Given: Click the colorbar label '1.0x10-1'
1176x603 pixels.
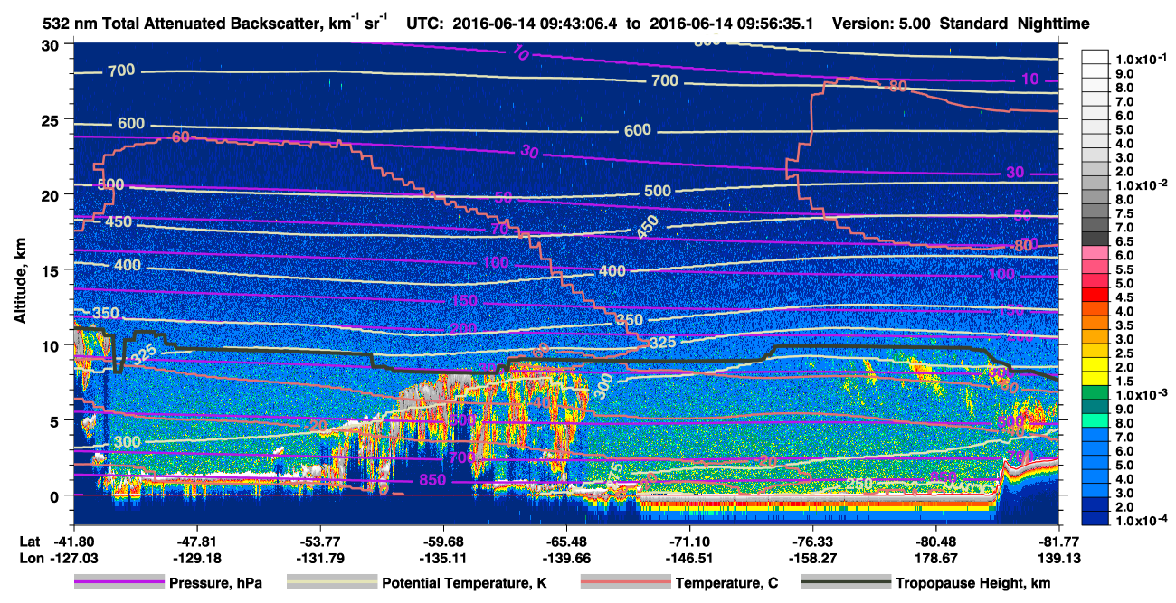Looking at the screenshot, I should point(1142,58).
